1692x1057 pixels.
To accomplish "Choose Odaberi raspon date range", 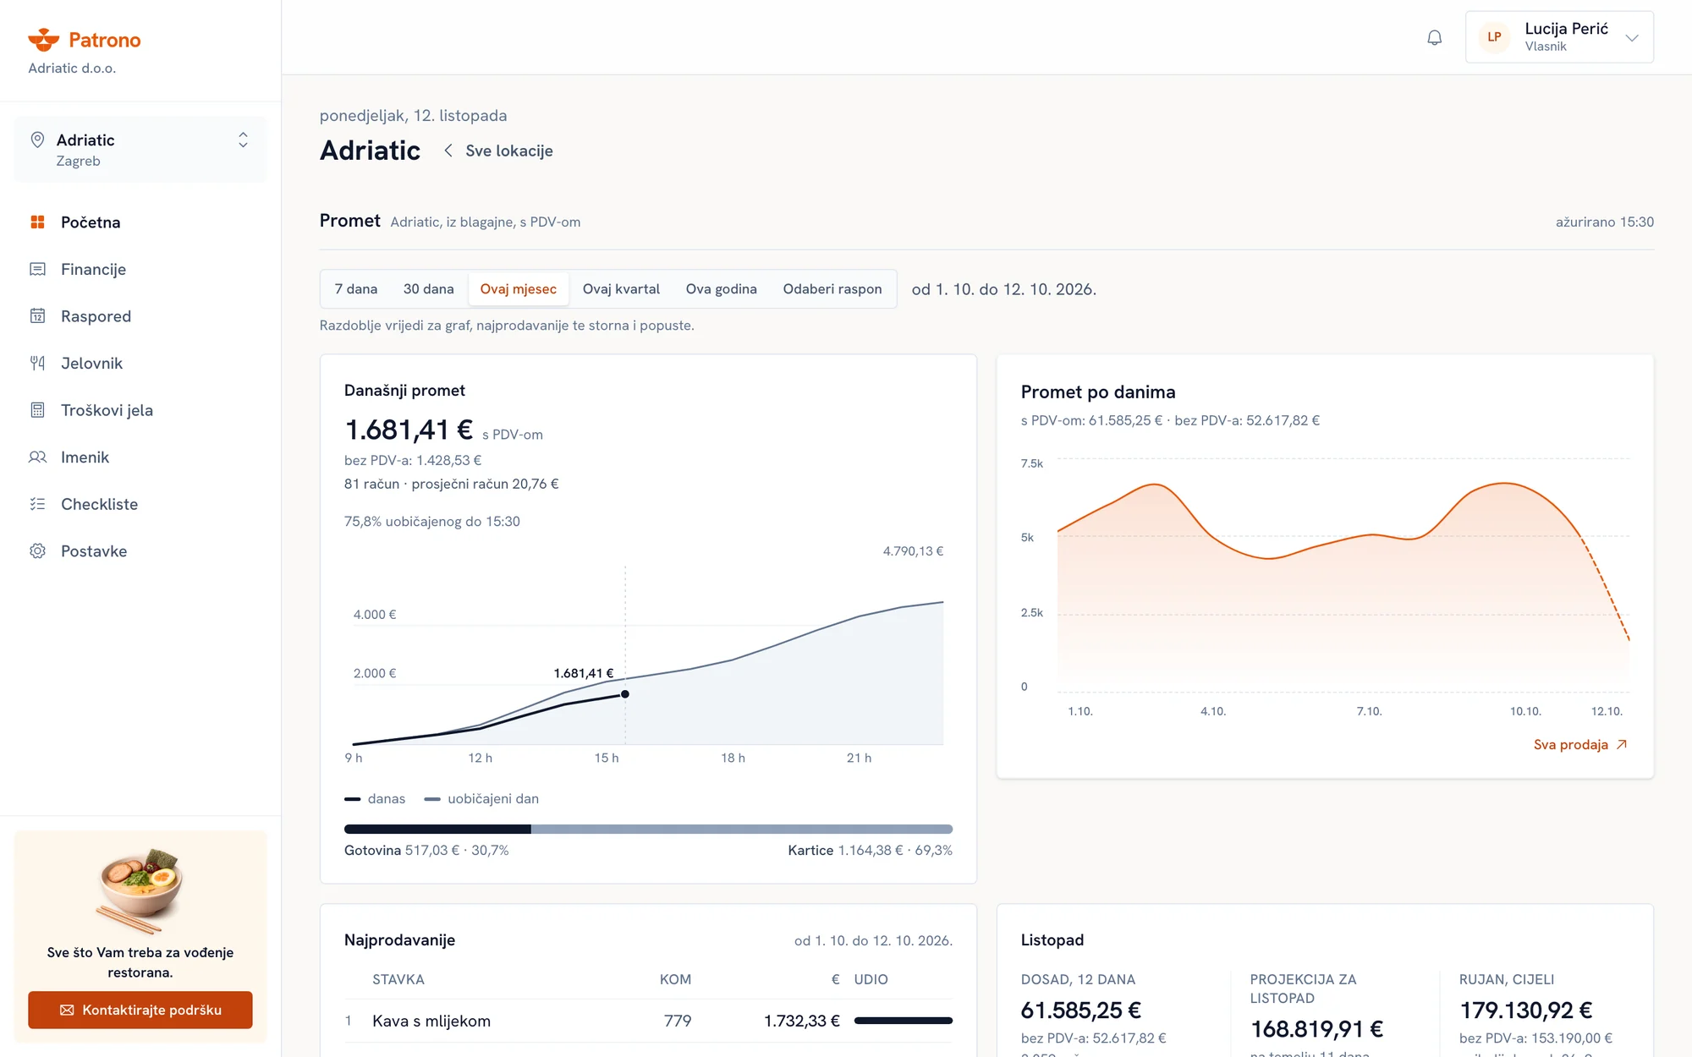I will point(832,289).
